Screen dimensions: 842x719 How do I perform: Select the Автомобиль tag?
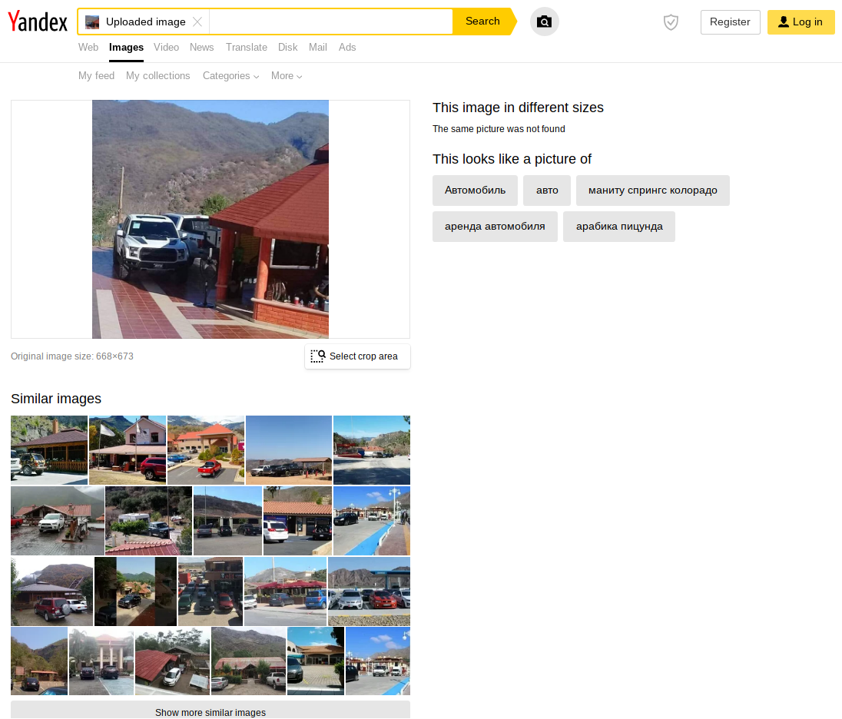[x=475, y=191]
